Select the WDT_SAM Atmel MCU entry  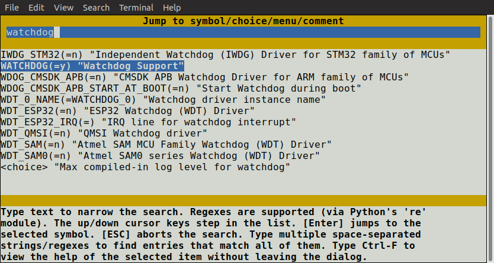166,144
